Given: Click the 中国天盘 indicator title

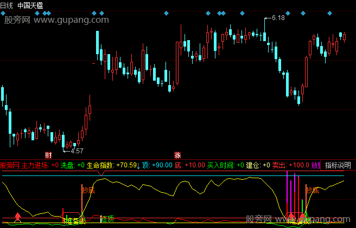Looking at the screenshot, I should (x=30, y=4).
